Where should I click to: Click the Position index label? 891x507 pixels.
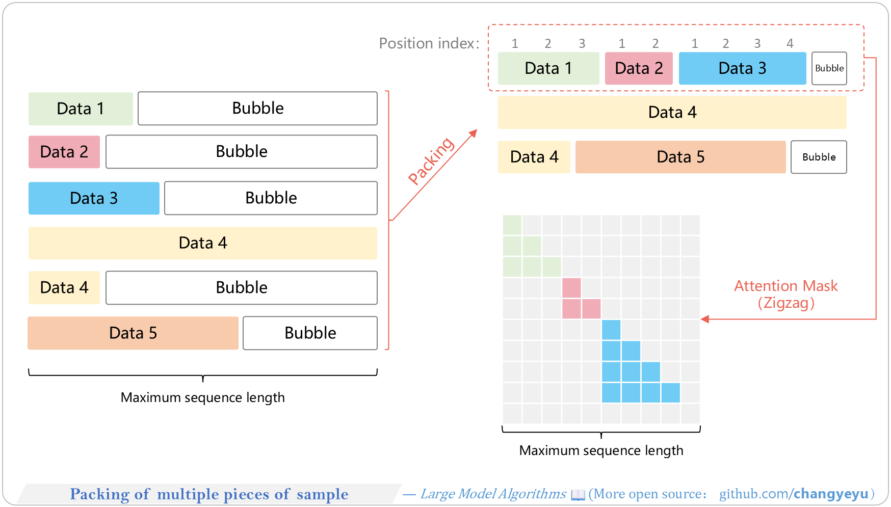429,43
